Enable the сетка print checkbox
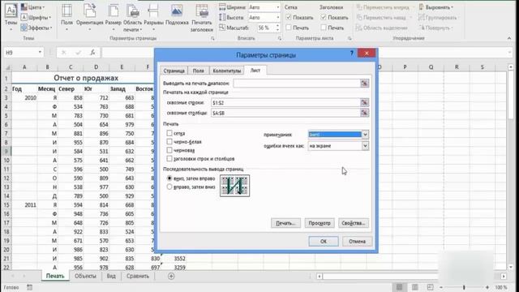519x292 pixels. (x=169, y=133)
